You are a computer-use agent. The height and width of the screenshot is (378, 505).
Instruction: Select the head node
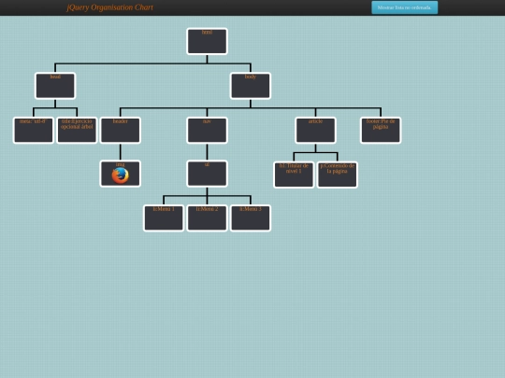pos(55,86)
